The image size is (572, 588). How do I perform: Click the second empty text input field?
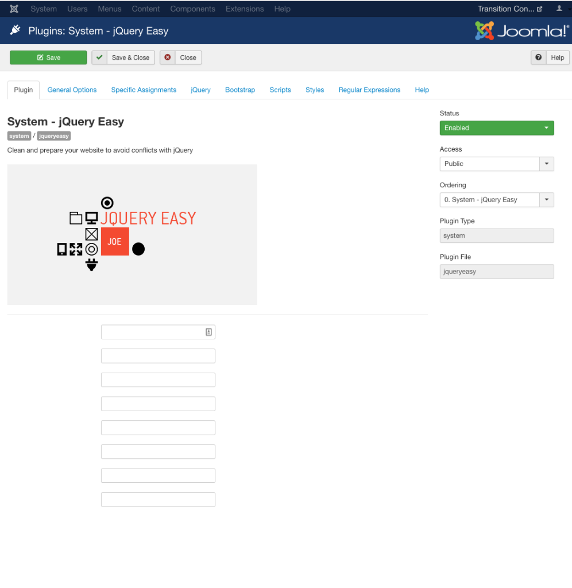coord(158,356)
